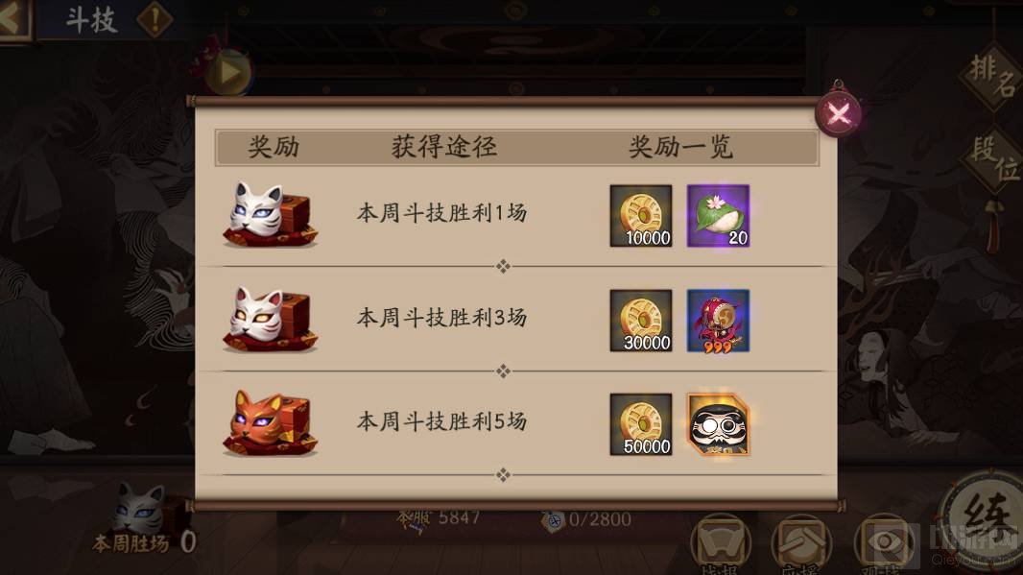The width and height of the screenshot is (1023, 575).
Task: Tap the red drum item reward icon
Action: coord(719,321)
